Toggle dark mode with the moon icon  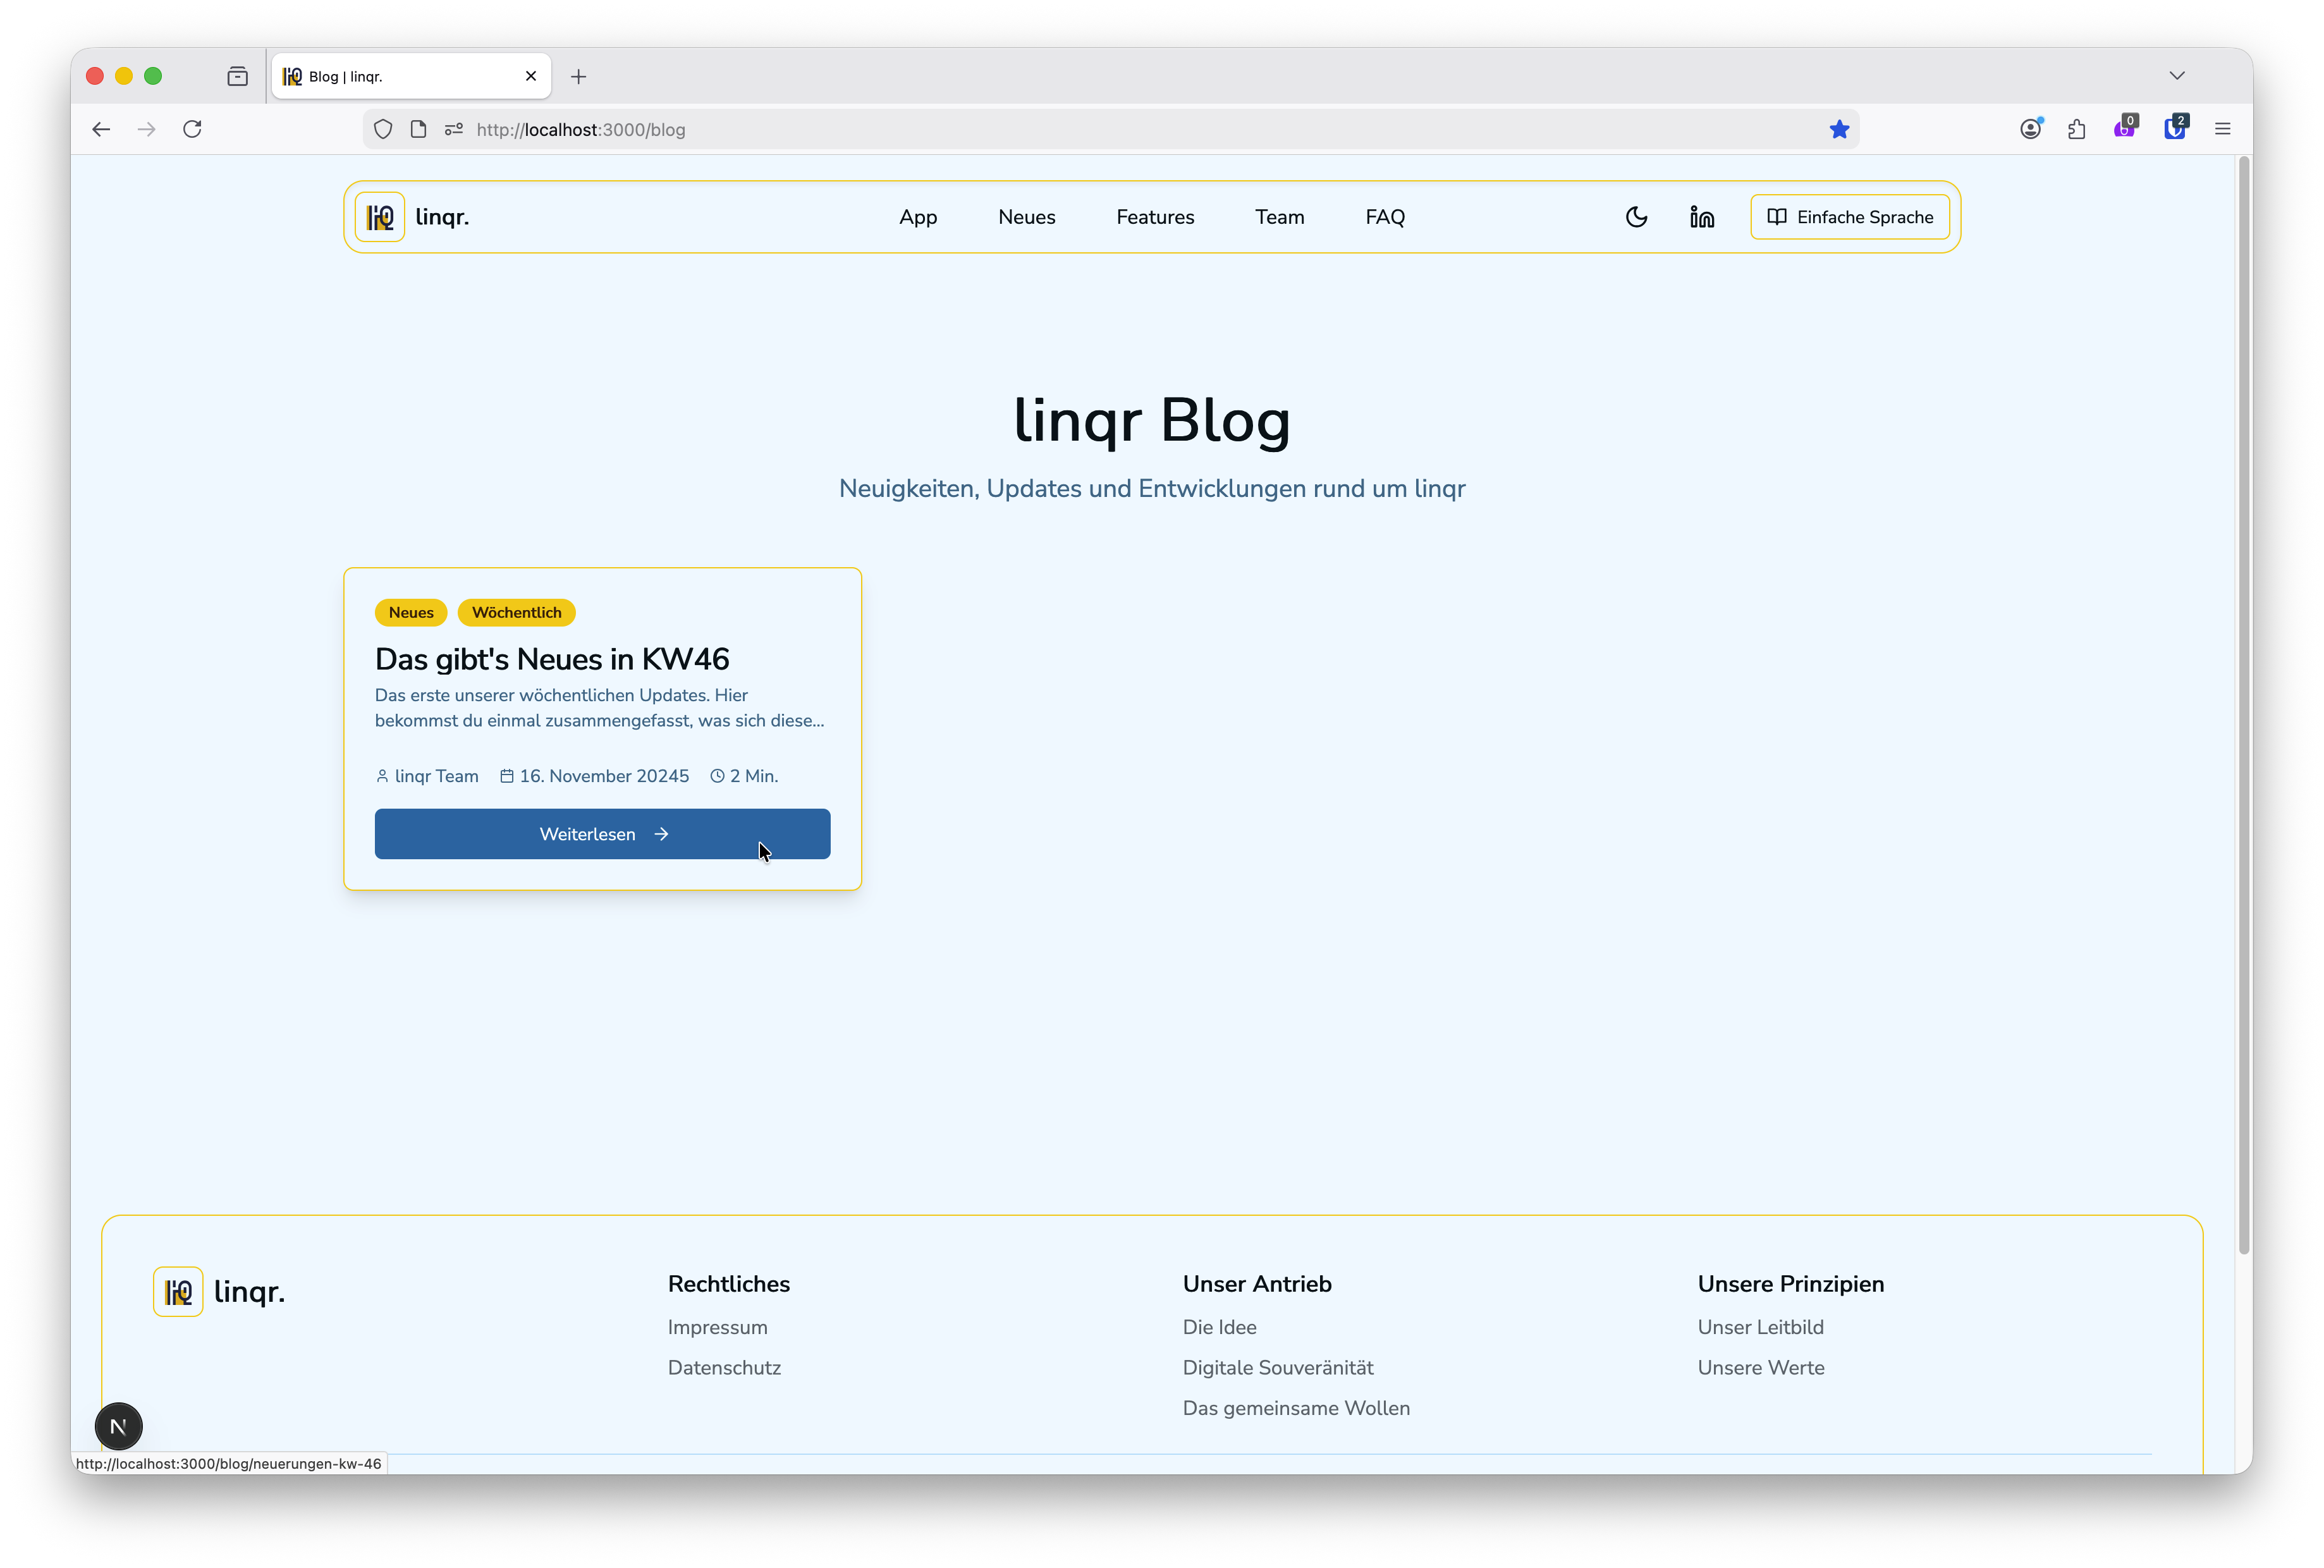(1636, 216)
